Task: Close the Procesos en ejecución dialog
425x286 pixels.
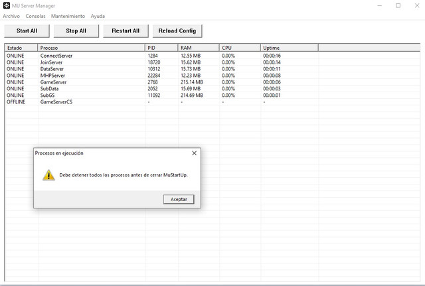Action: [x=194, y=153]
